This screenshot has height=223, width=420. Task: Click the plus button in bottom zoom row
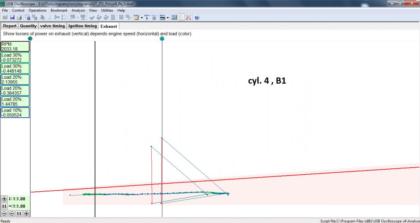(26, 213)
